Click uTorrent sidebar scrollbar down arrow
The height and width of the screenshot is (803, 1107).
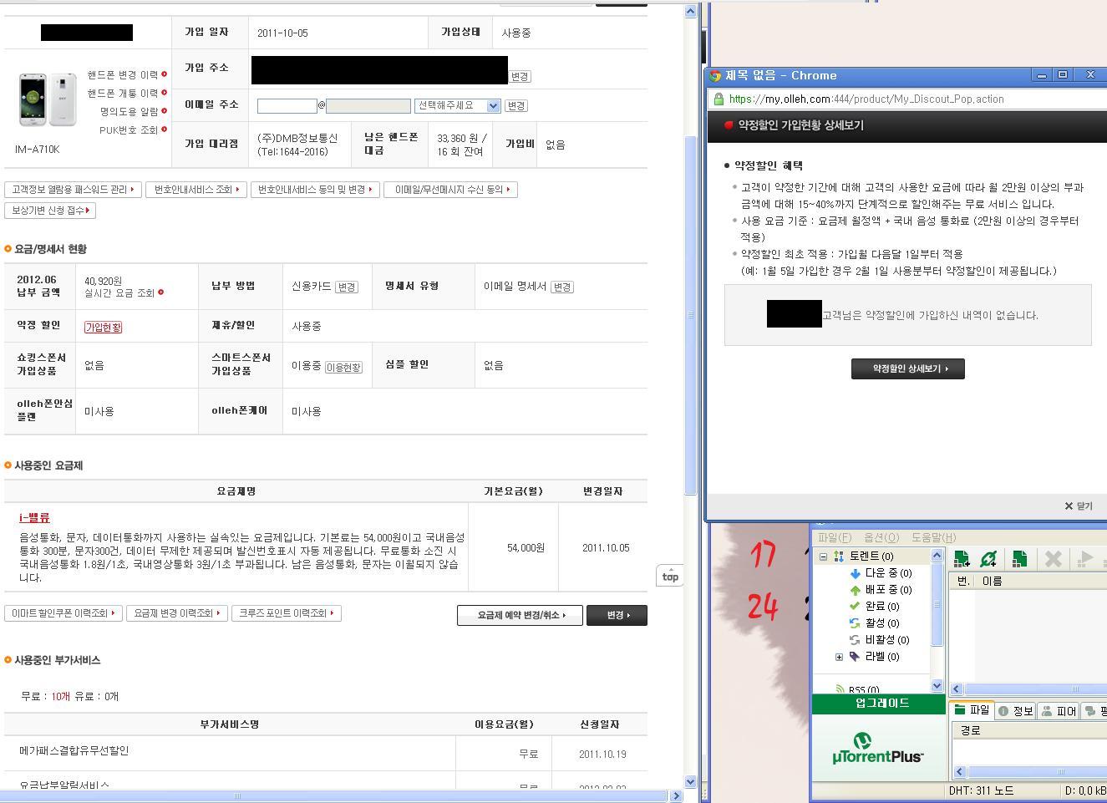click(937, 685)
